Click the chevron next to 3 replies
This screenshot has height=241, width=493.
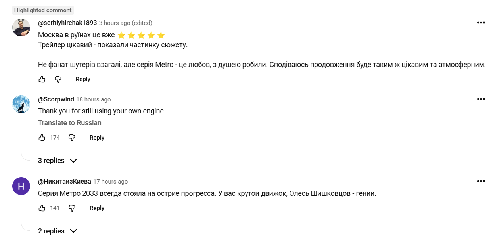pyautogui.click(x=73, y=161)
